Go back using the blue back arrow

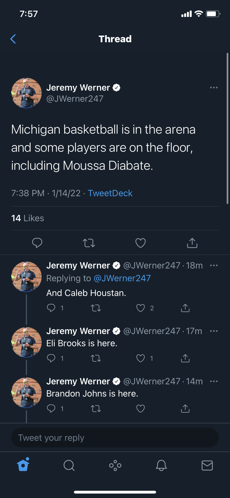[x=13, y=39]
